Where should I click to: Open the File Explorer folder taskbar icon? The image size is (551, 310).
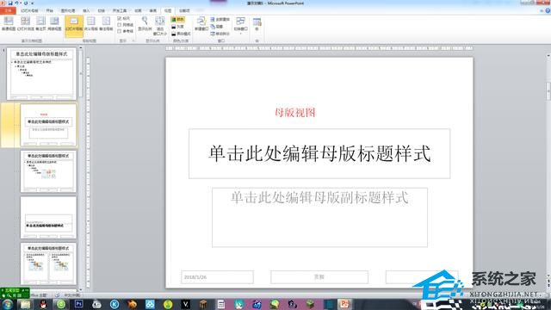[25, 304]
